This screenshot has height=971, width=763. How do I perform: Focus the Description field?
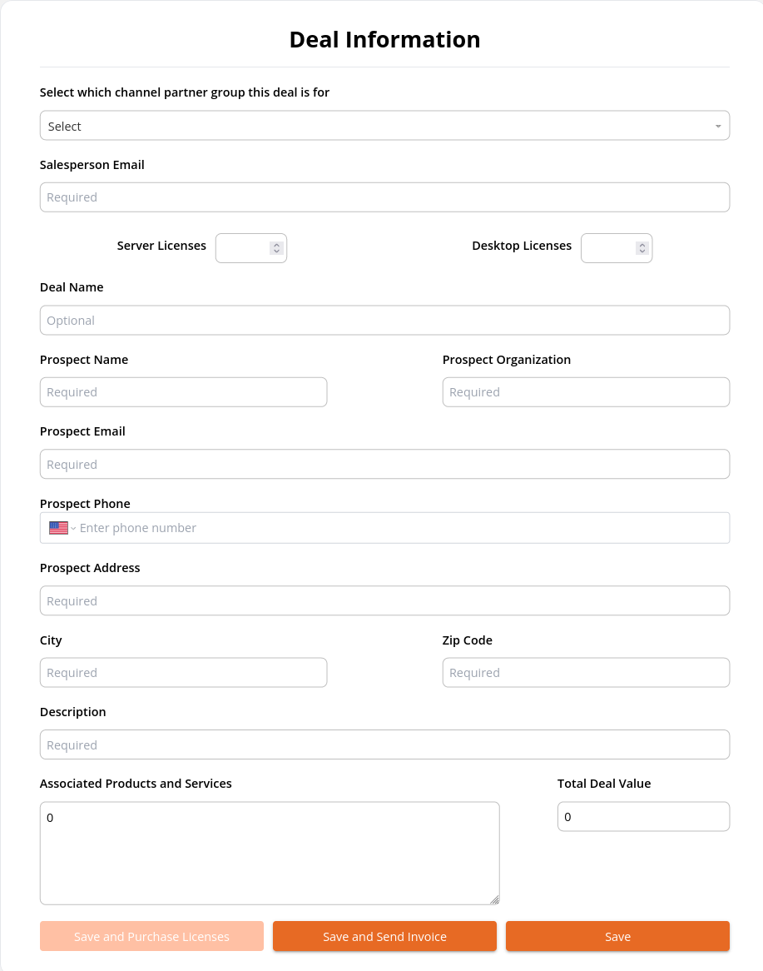pyautogui.click(x=384, y=744)
